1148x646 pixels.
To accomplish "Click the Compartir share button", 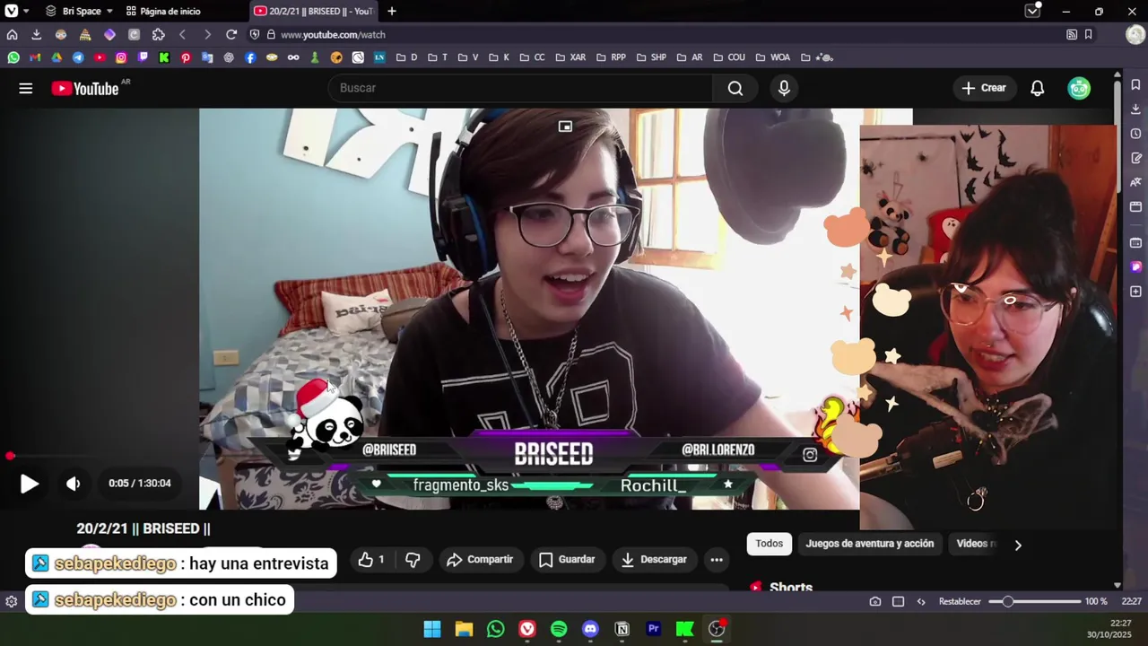I will click(x=480, y=560).
